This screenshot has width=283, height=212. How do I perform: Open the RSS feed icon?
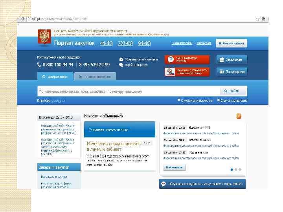239,116
